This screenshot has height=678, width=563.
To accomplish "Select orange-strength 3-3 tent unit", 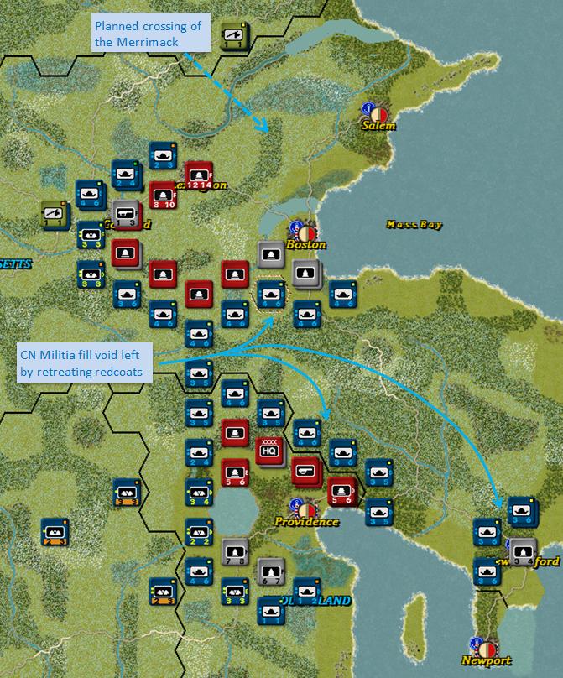I will [x=127, y=493].
